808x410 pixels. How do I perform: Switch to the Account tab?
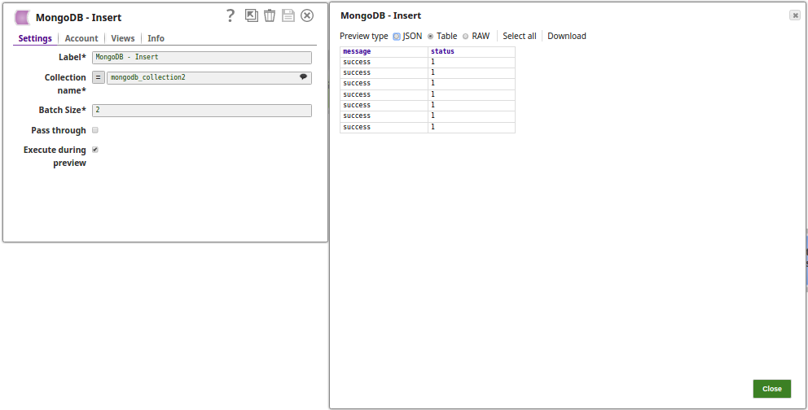(x=81, y=38)
